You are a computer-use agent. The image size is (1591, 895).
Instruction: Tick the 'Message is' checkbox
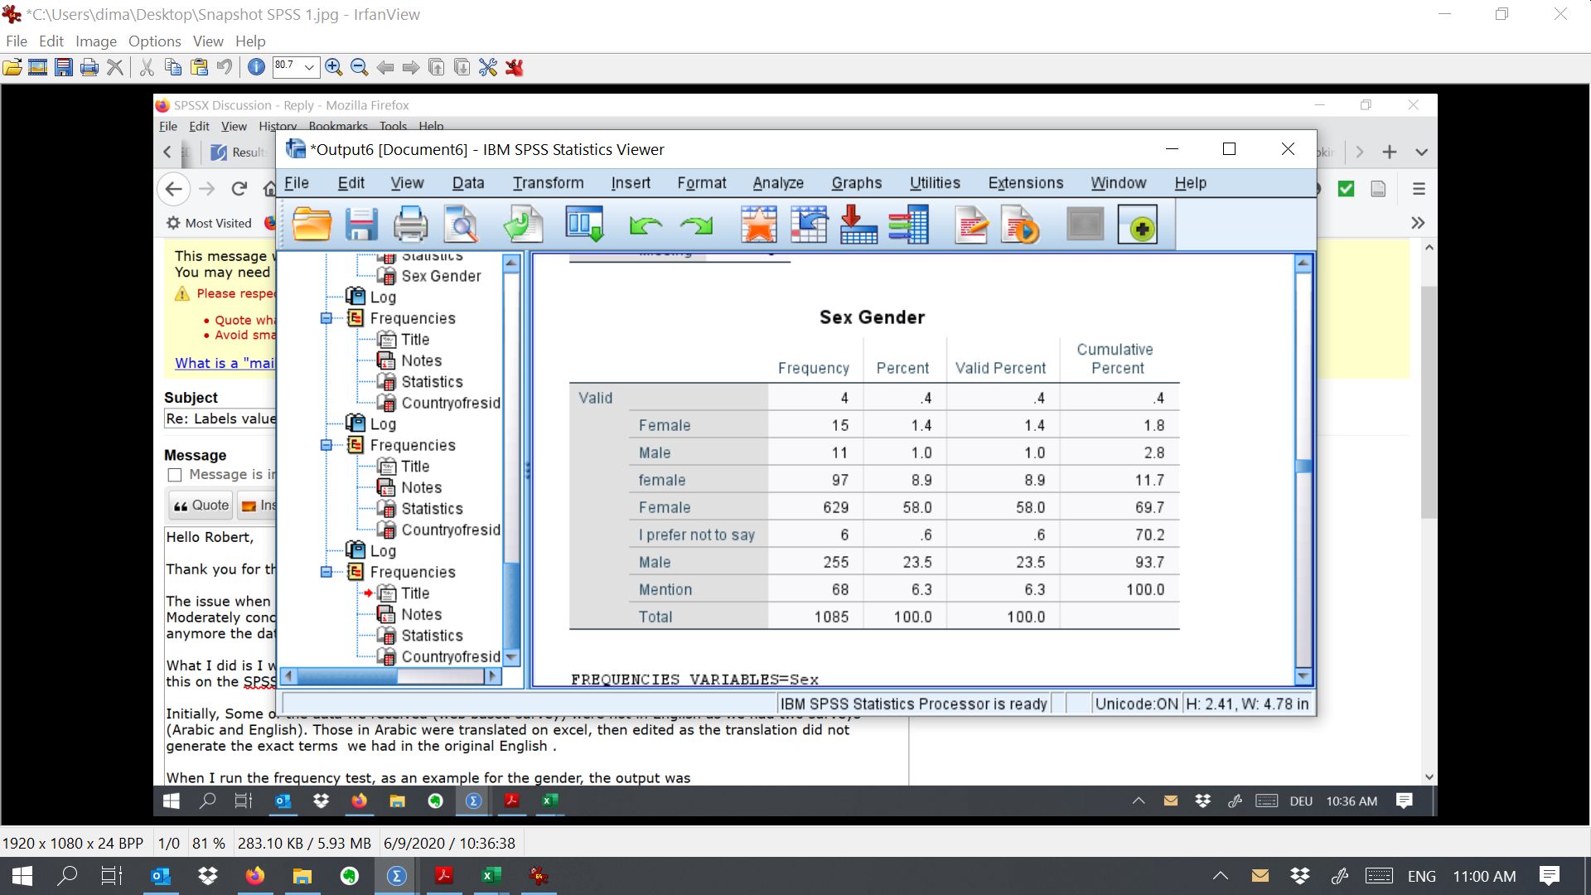174,475
